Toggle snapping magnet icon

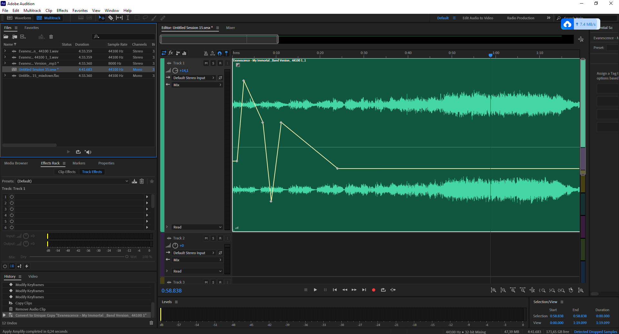pyautogui.click(x=220, y=53)
